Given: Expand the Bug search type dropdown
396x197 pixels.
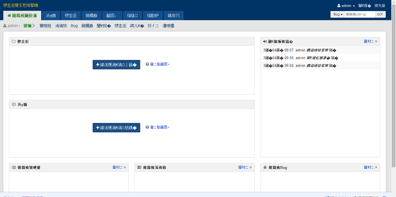Looking at the screenshot, I should pos(338,14).
